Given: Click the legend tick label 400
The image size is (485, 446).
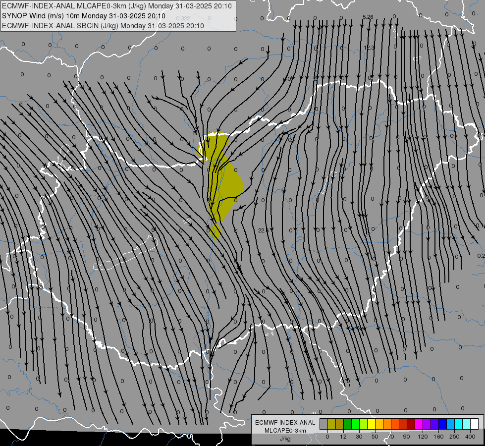Looking at the screenshot, I should tap(470, 437).
